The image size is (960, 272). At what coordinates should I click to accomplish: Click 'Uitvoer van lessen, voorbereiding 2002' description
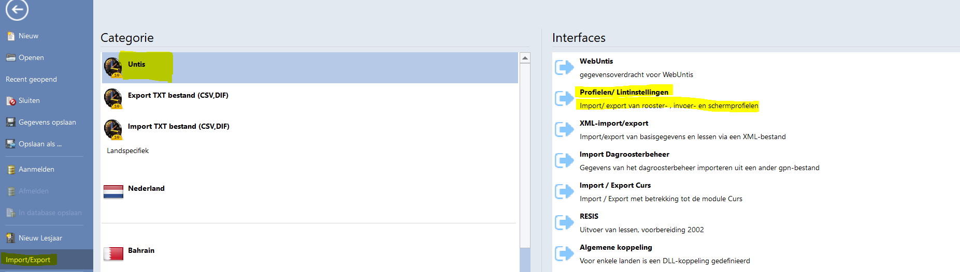pyautogui.click(x=642, y=230)
